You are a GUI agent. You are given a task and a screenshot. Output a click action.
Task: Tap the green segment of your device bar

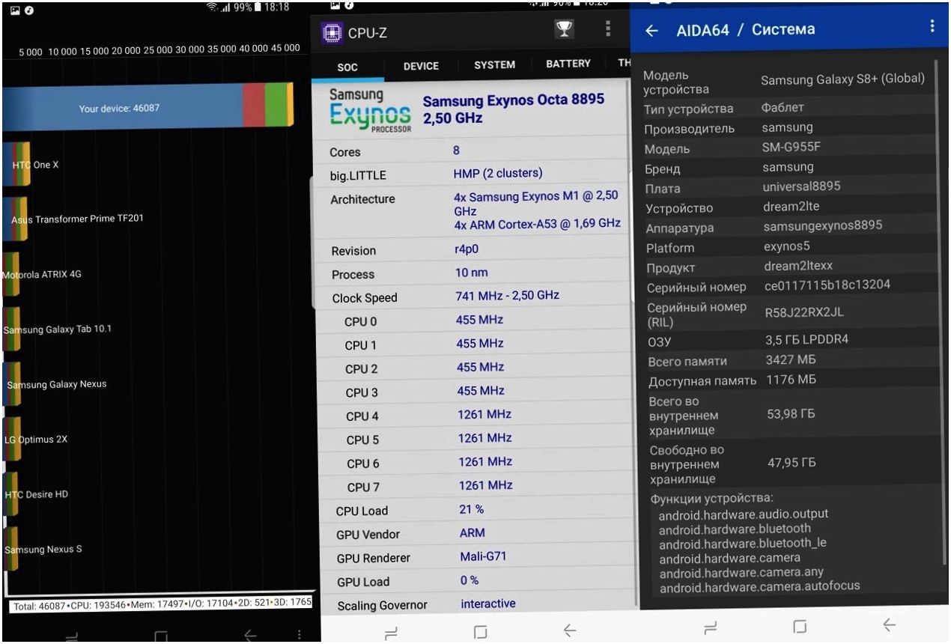click(x=276, y=105)
